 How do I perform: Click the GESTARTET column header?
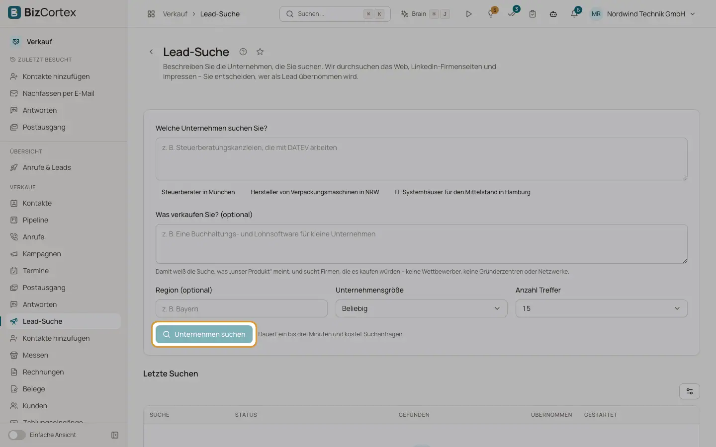601,415
